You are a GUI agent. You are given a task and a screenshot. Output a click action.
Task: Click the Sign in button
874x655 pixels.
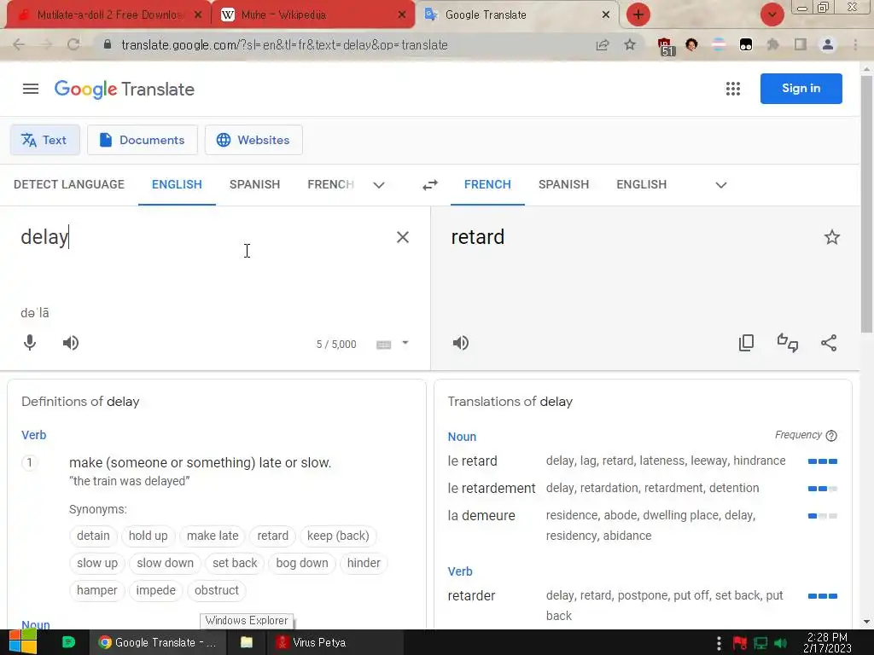pyautogui.click(x=801, y=89)
